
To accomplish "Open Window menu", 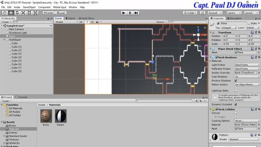I will (x=73, y=7).
